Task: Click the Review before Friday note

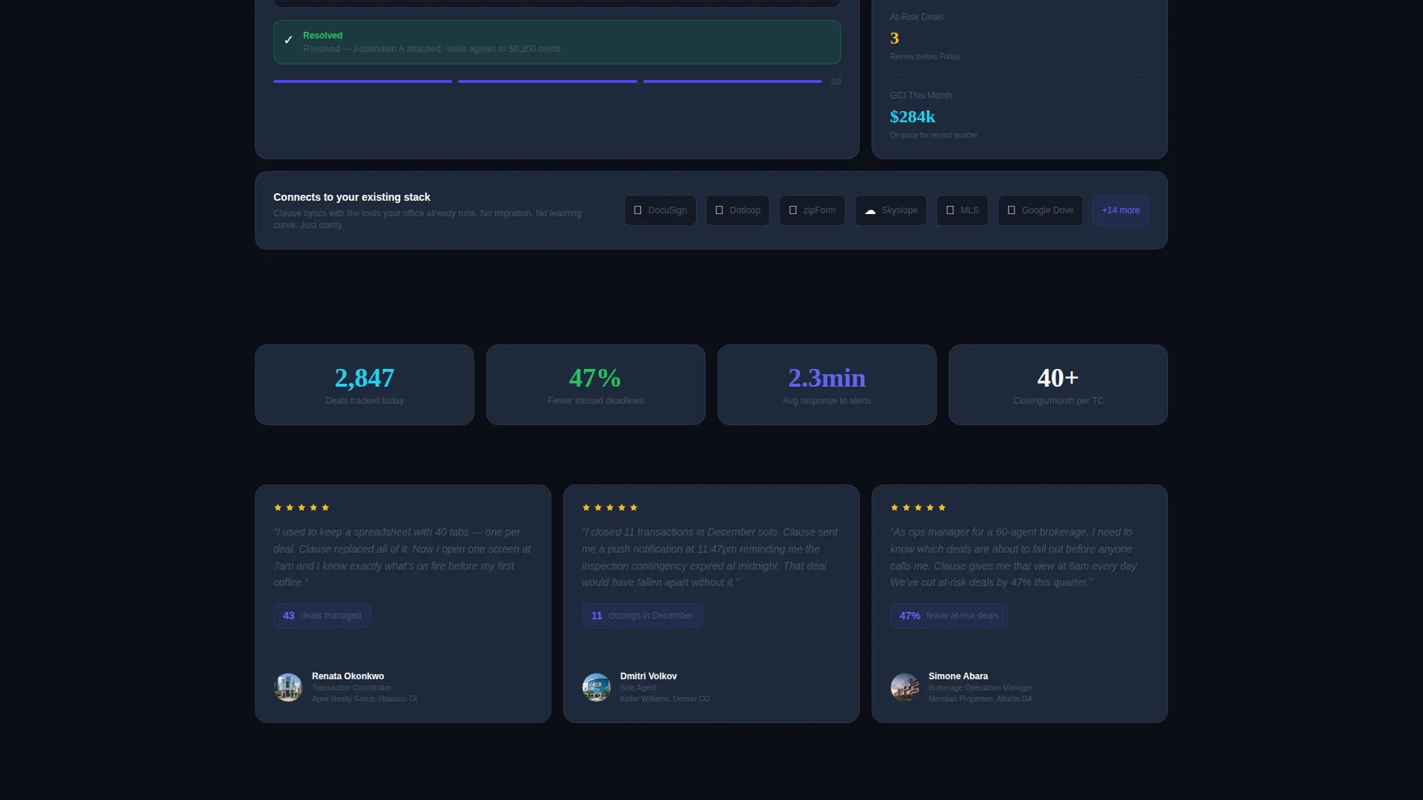Action: 925,57
